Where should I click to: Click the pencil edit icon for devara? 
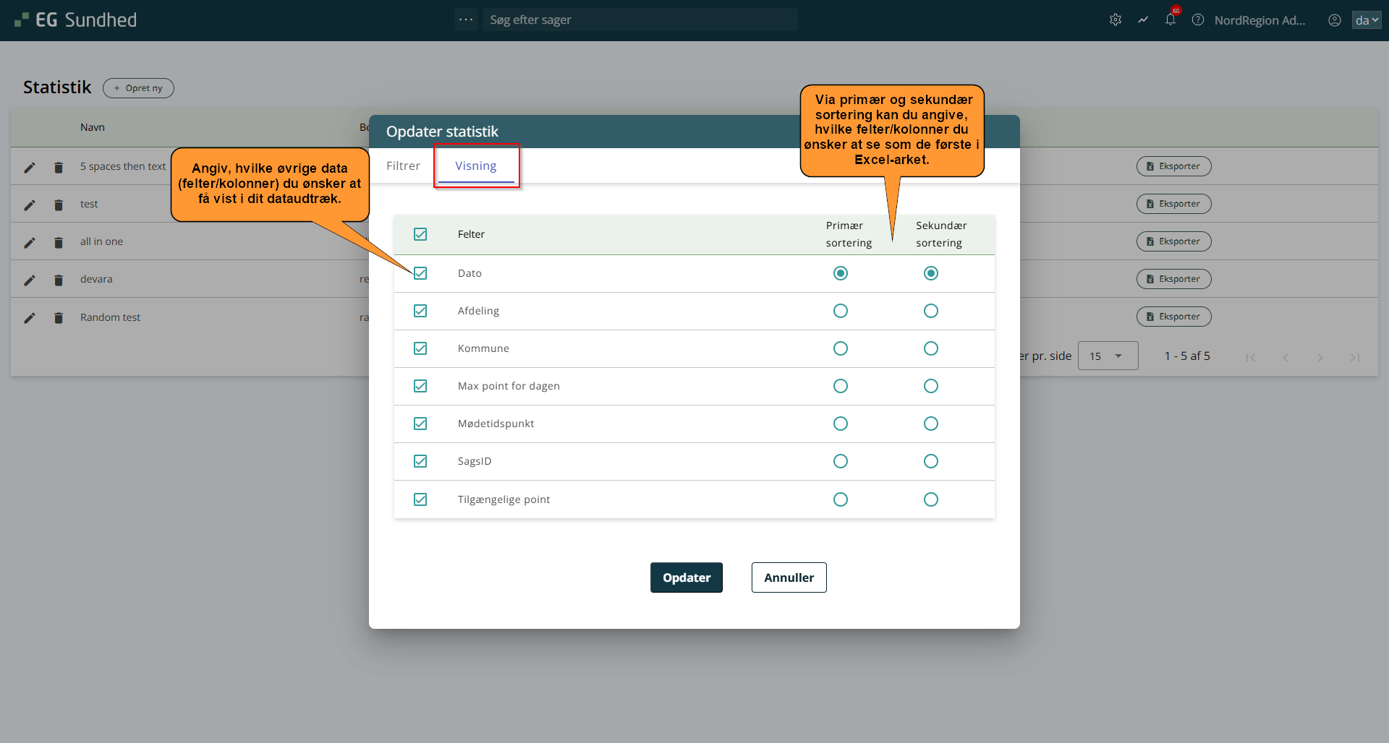[x=30, y=280]
